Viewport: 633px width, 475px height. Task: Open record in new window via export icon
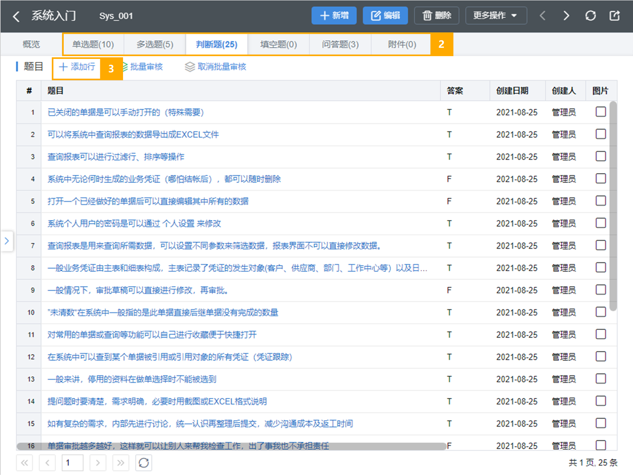coord(615,16)
